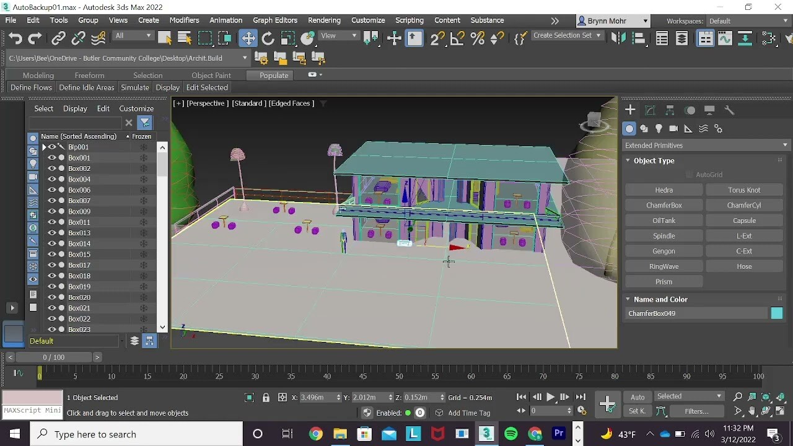Click the Torus Knot button
793x446 pixels.
click(744, 190)
